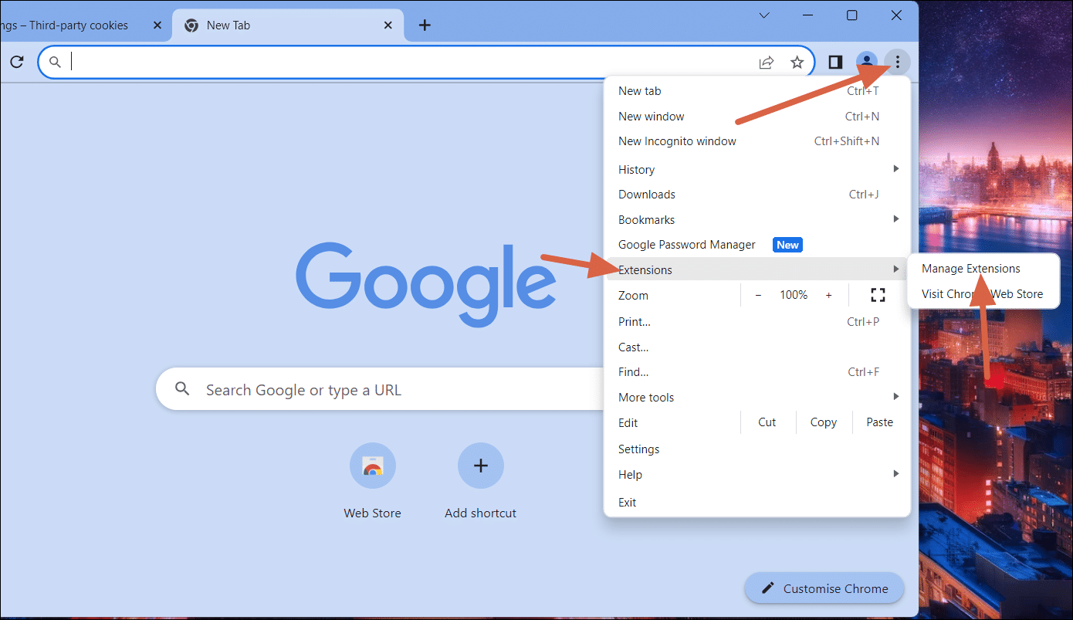Select Manage Extensions
The width and height of the screenshot is (1073, 620).
[970, 268]
